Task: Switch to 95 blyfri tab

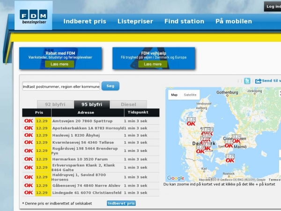Action: tap(92, 105)
